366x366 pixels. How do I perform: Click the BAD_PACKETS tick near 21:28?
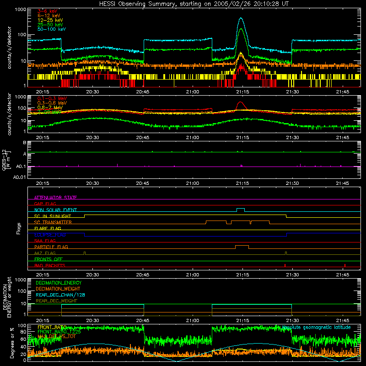click(x=285, y=265)
